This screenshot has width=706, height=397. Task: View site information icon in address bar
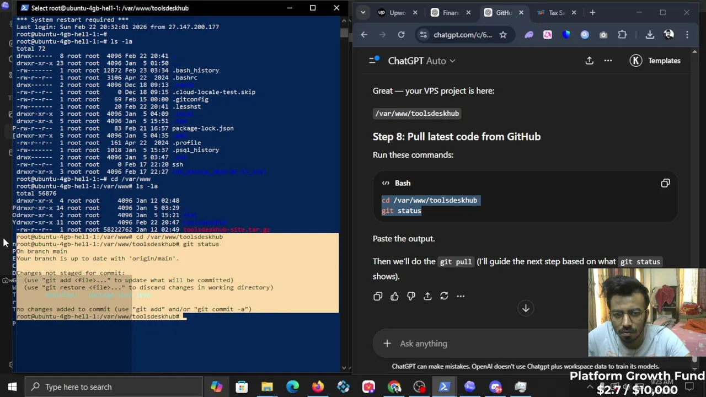click(x=423, y=35)
